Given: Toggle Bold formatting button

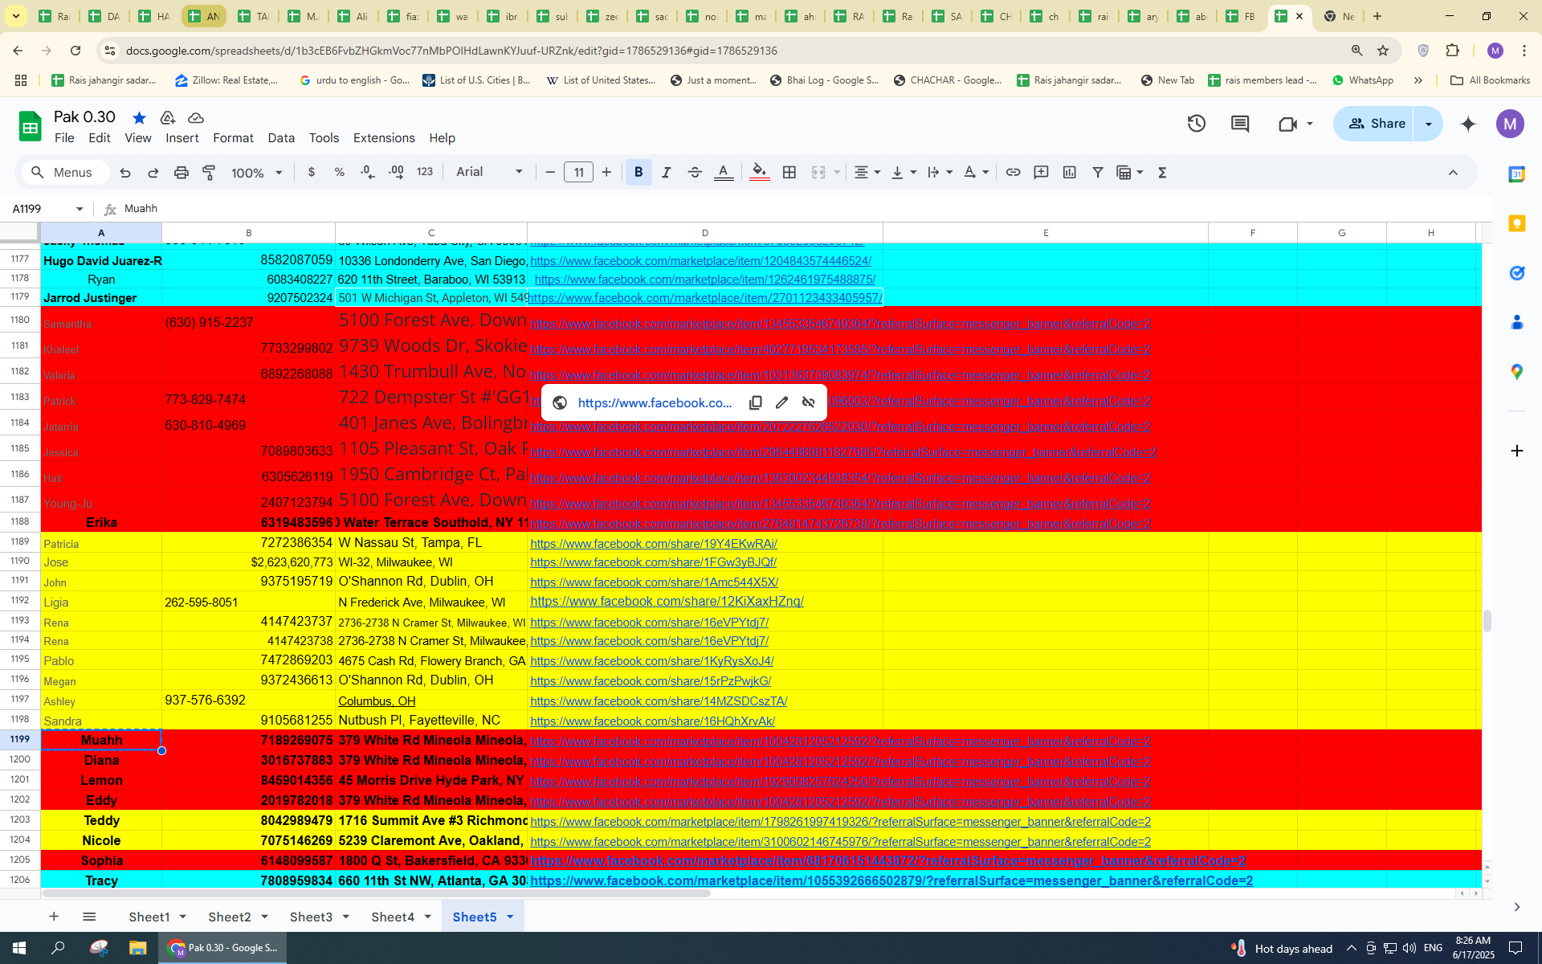Looking at the screenshot, I should click(x=638, y=173).
